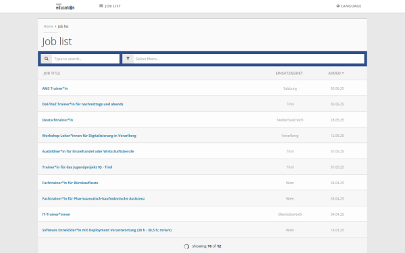Open the Language menu
This screenshot has width=405, height=253.
(x=349, y=6)
